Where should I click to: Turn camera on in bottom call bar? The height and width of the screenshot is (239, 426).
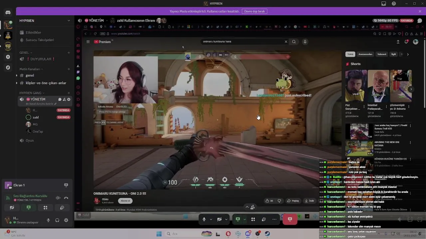pyautogui.click(x=219, y=219)
